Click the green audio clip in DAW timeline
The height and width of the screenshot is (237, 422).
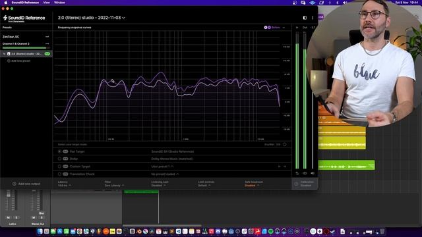coord(346,165)
